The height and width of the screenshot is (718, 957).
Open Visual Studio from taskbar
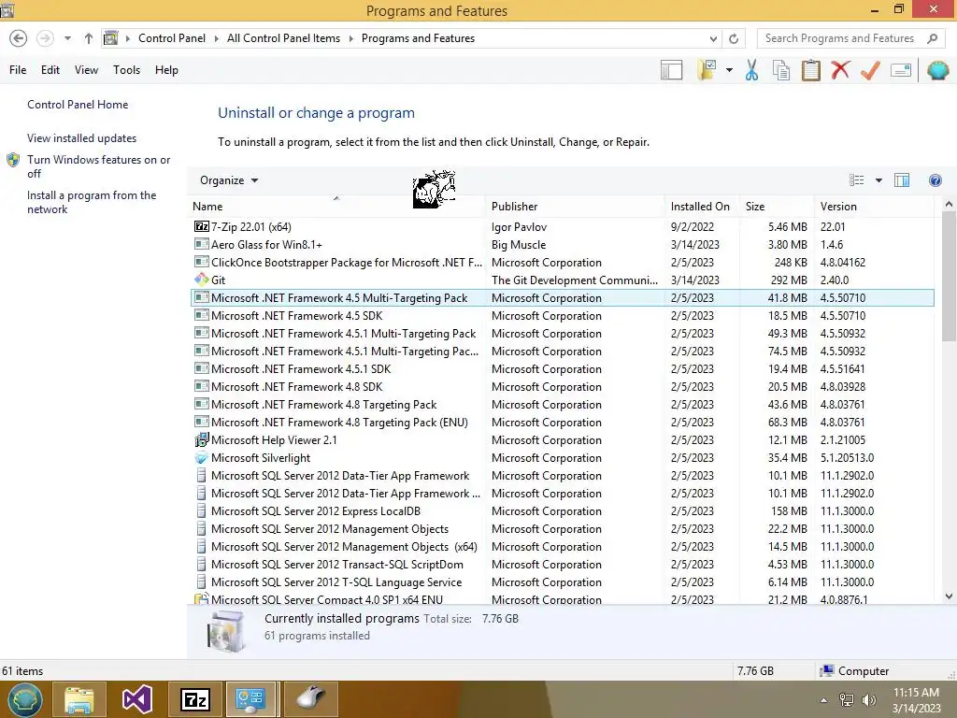pyautogui.click(x=137, y=699)
